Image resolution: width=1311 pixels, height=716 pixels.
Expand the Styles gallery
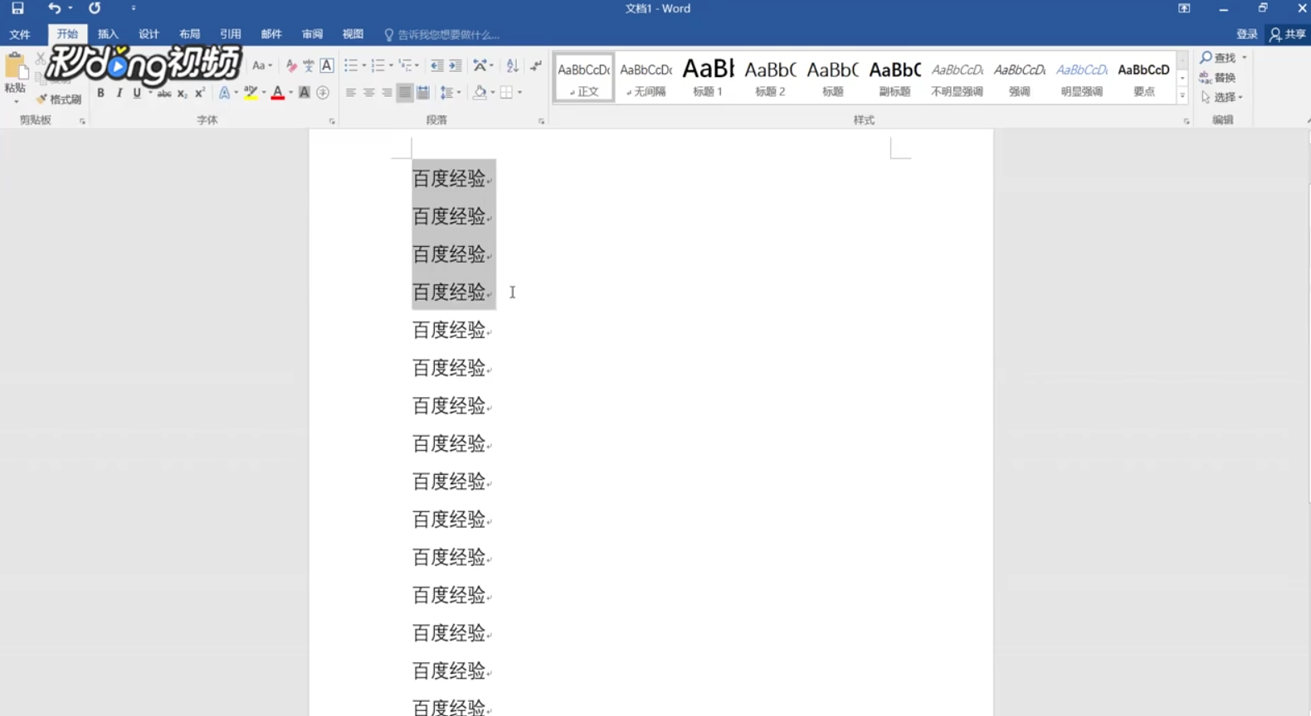(x=1182, y=96)
